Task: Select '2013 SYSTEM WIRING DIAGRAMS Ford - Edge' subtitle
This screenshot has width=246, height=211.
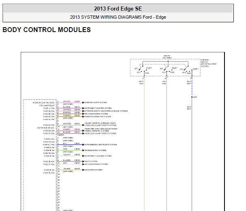Action: pyautogui.click(x=118, y=17)
